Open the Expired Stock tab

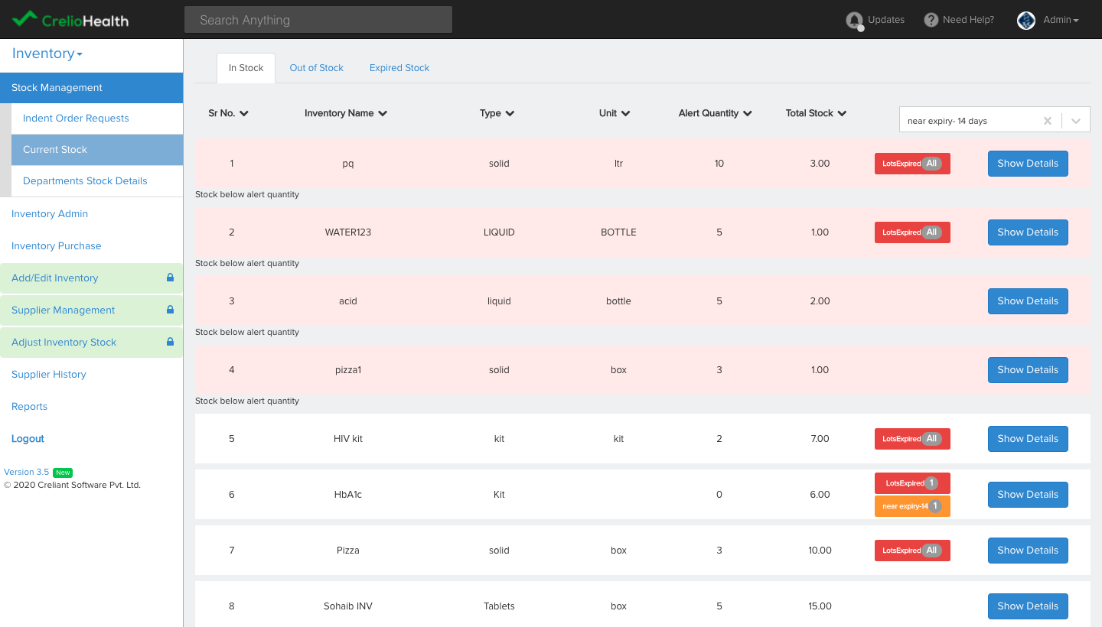point(399,67)
